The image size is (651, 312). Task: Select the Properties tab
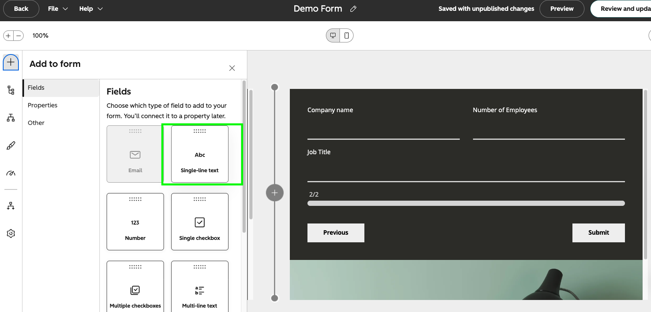click(61, 105)
